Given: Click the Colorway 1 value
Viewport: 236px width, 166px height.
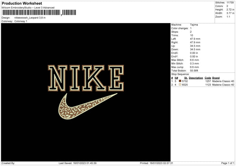Looking at the screenshot, I should tap(21, 21).
